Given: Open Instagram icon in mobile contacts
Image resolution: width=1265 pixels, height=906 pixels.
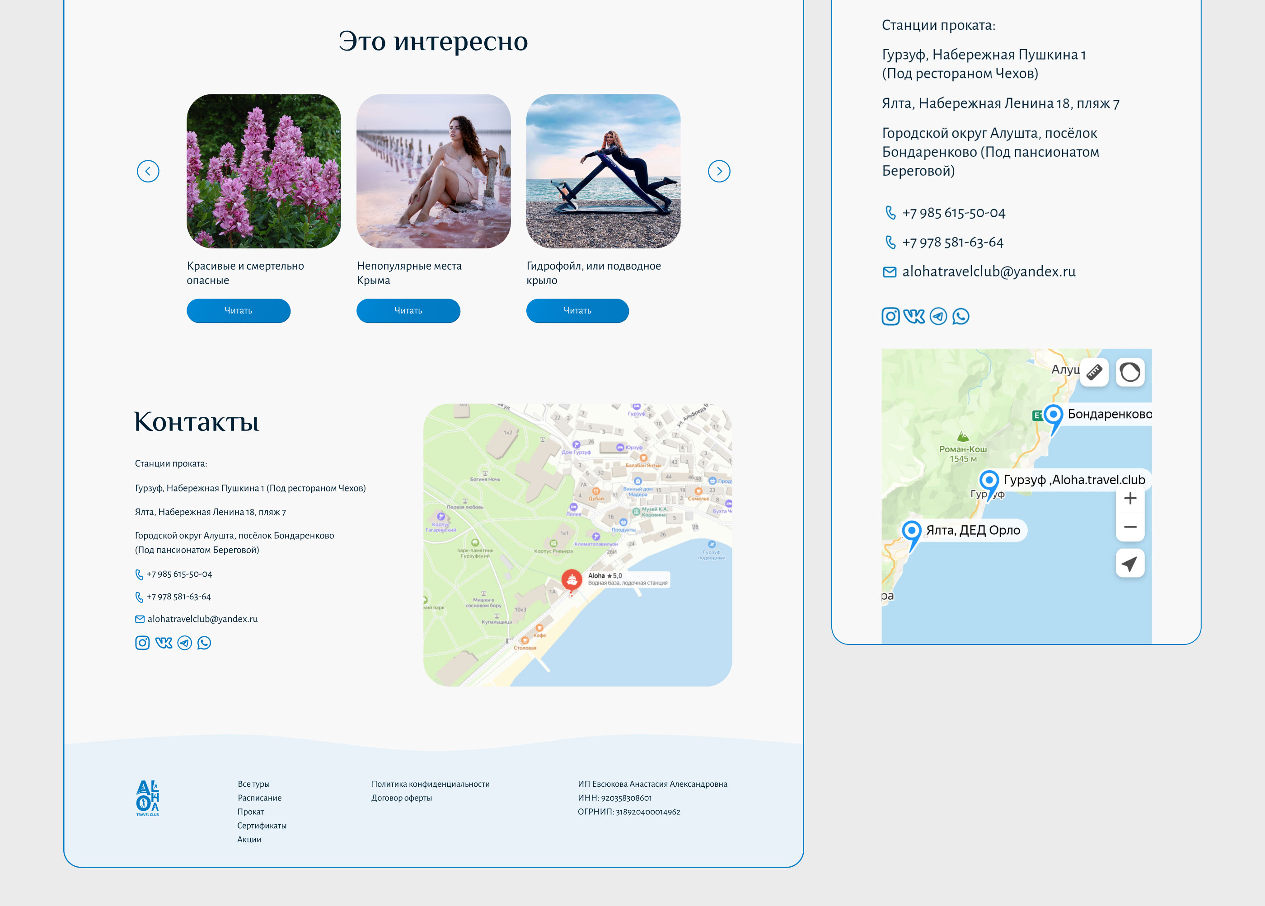Looking at the screenshot, I should click(x=890, y=316).
